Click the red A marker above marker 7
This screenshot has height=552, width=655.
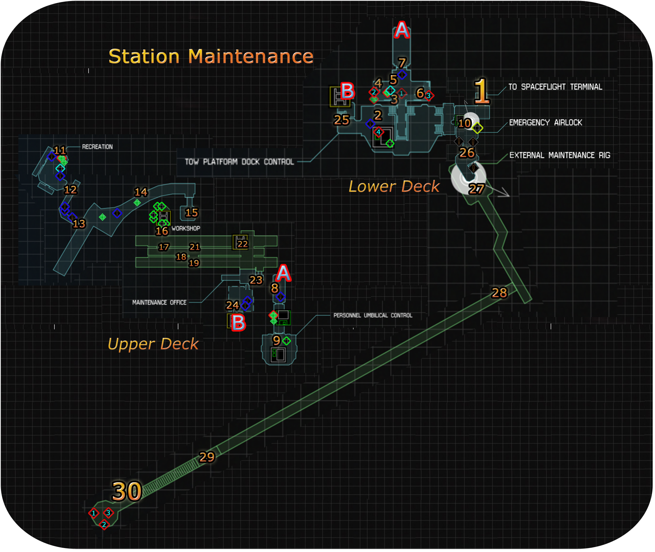(x=402, y=30)
